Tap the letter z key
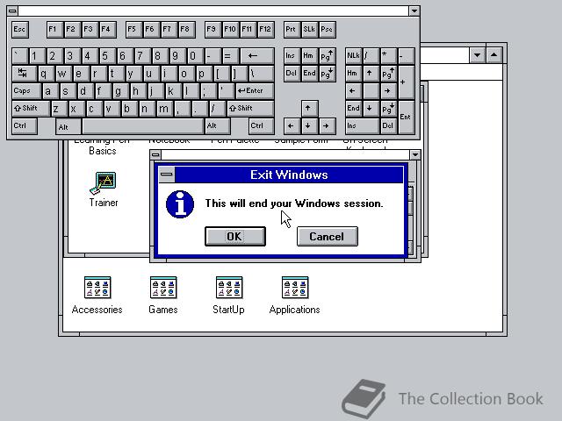The height and width of the screenshot is (421, 562). [x=59, y=109]
